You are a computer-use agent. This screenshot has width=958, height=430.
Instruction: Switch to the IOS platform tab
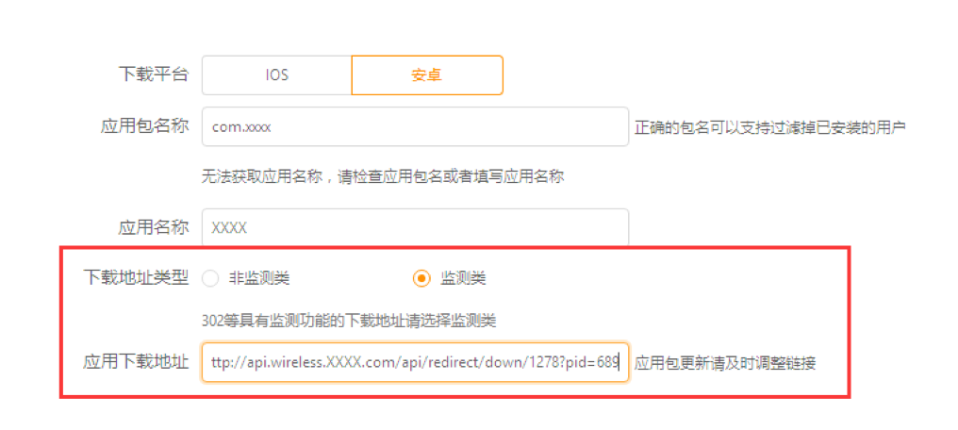pos(277,75)
